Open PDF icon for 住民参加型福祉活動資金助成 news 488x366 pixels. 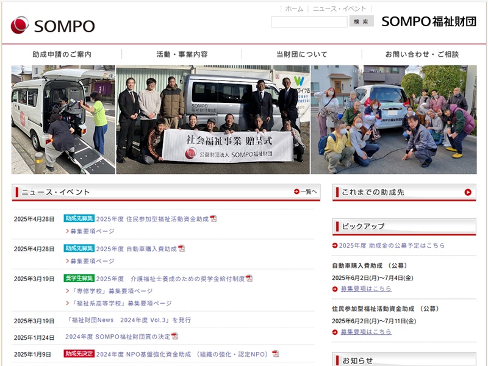pos(213,218)
